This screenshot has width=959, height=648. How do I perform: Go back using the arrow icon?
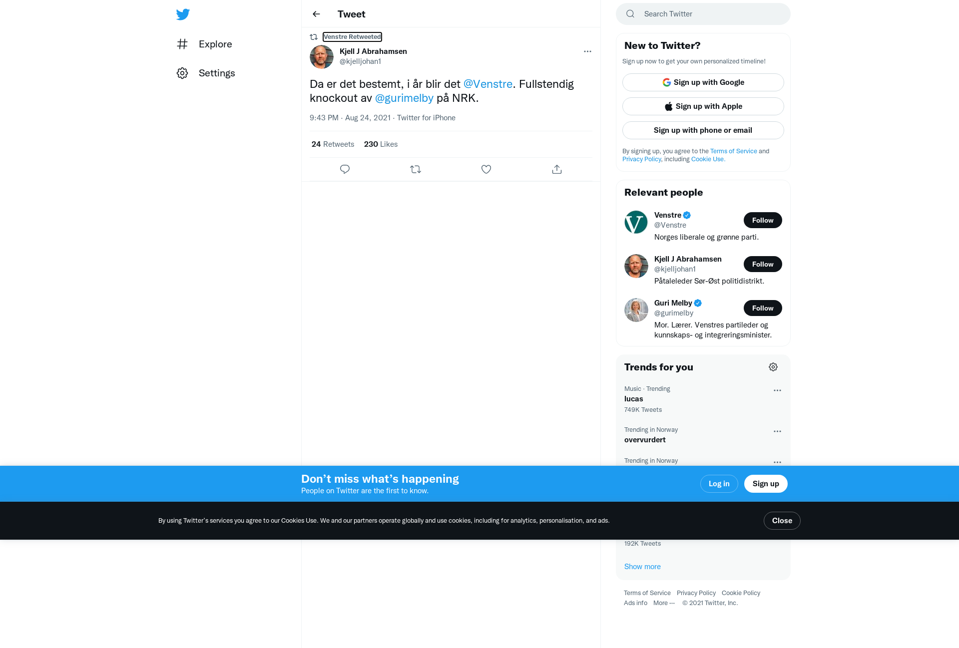click(316, 14)
